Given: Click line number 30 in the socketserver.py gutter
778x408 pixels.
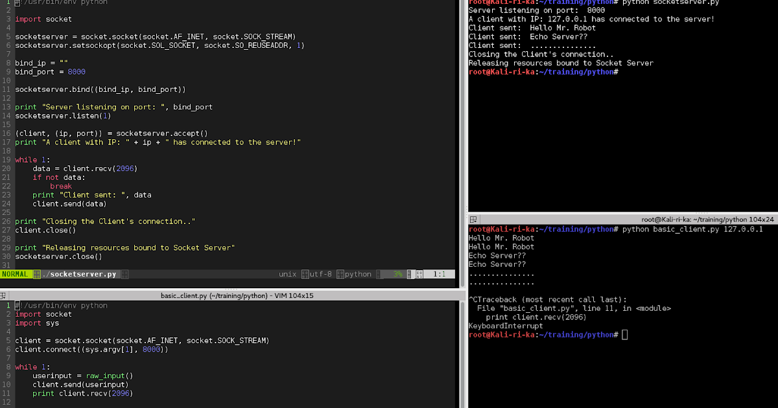Looking at the screenshot, I should 6,256.
